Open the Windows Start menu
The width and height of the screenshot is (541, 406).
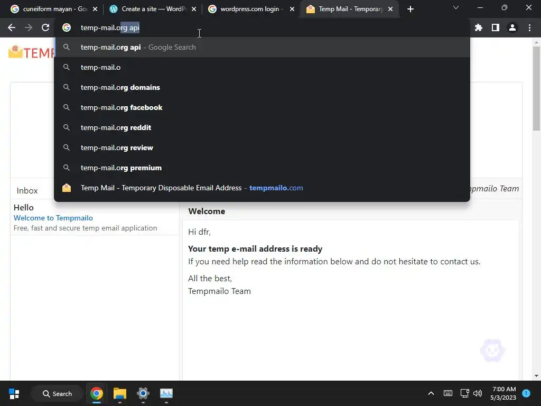[x=14, y=393]
